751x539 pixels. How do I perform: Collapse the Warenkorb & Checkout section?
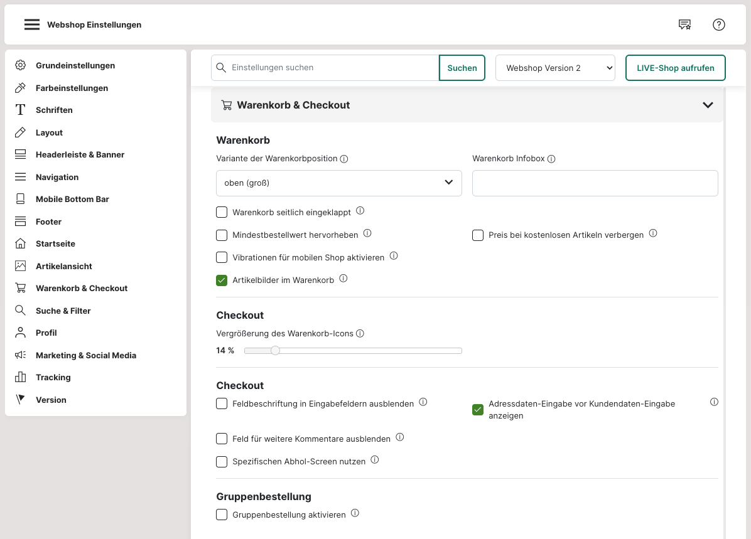708,105
